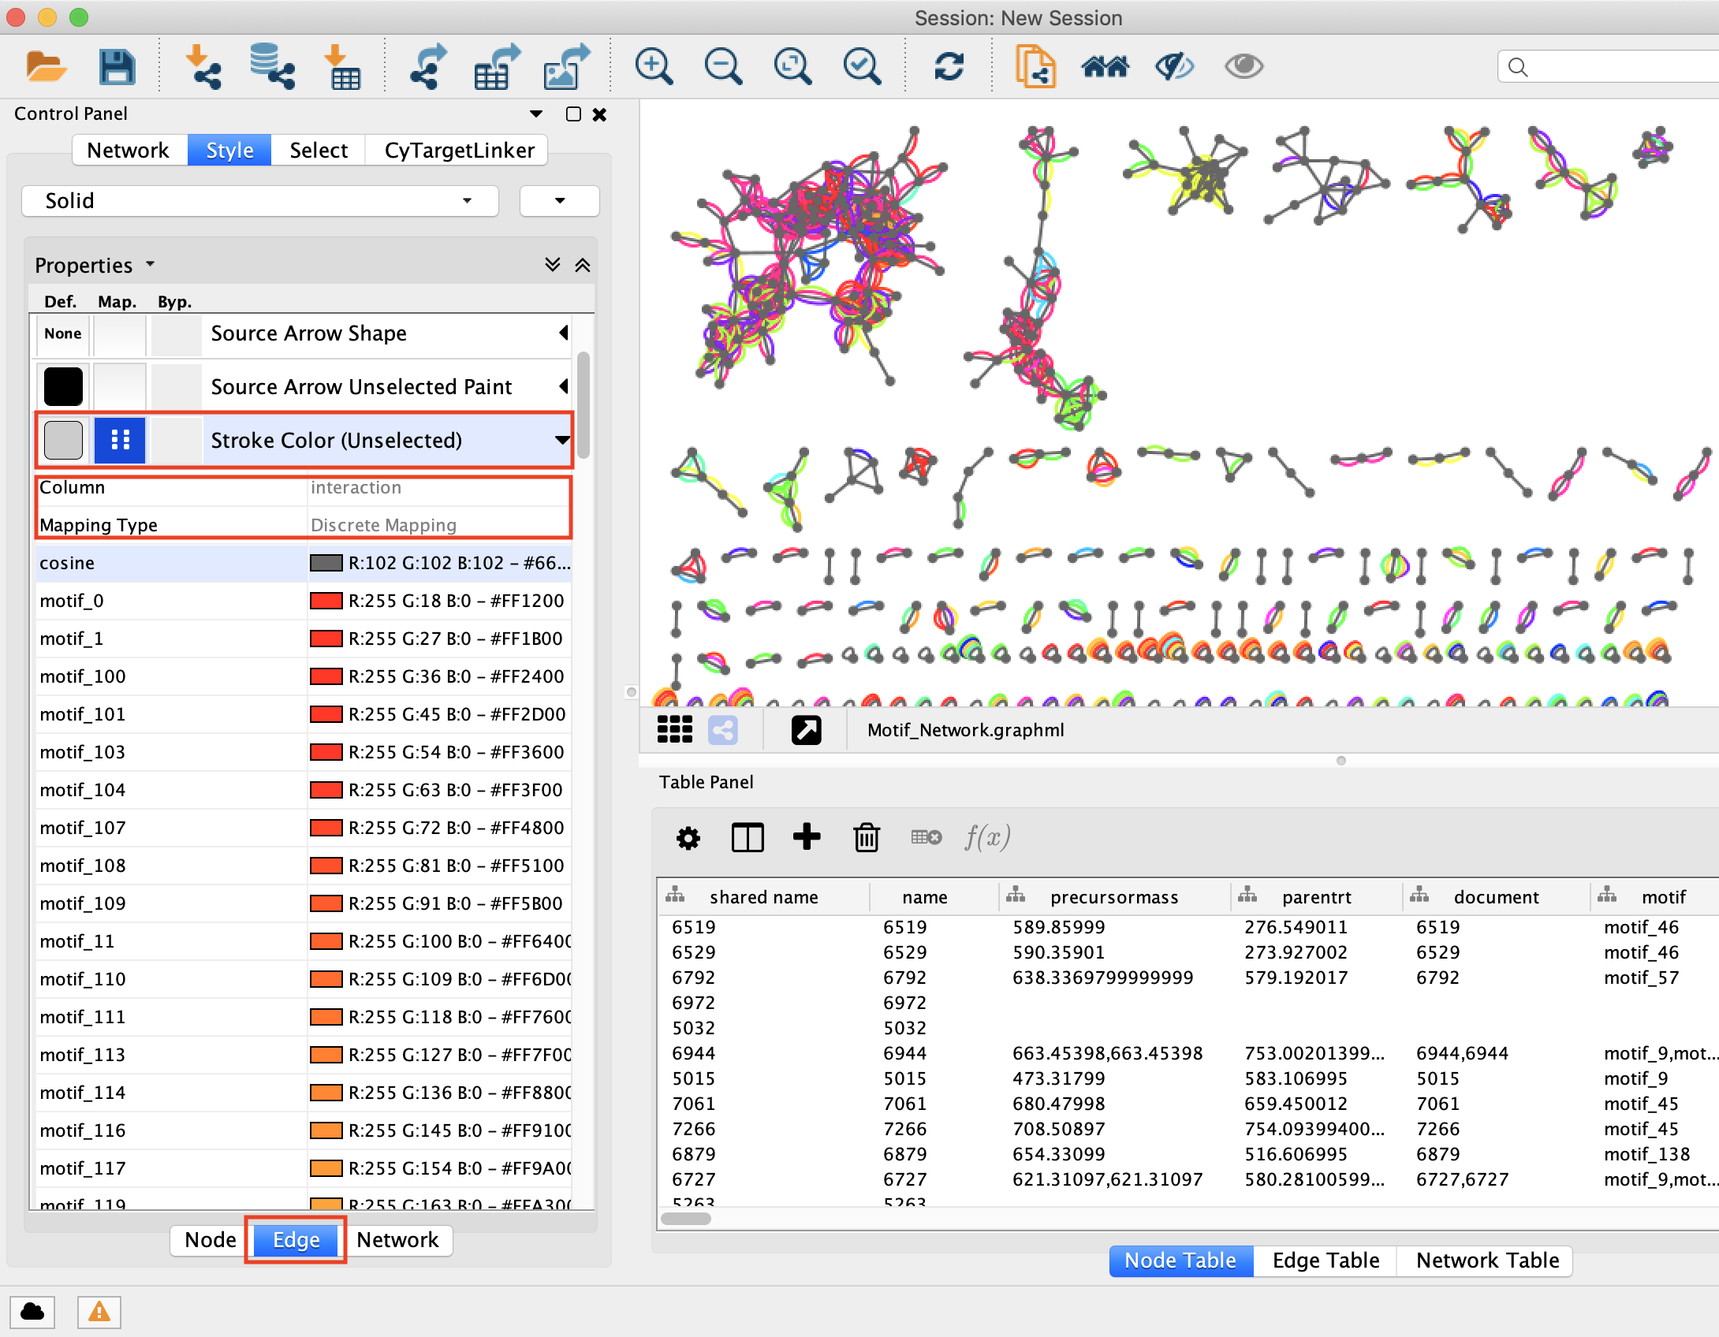Import table from file icon
Screen dimensions: 1719x1337
pos(343,66)
